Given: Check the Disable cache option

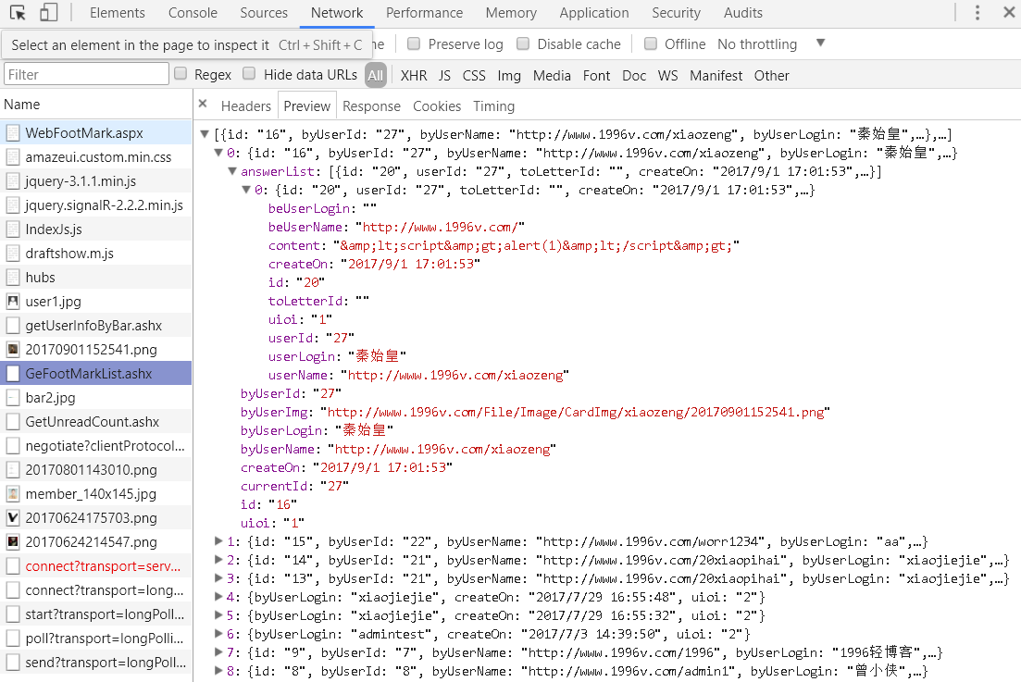Looking at the screenshot, I should pyautogui.click(x=523, y=43).
